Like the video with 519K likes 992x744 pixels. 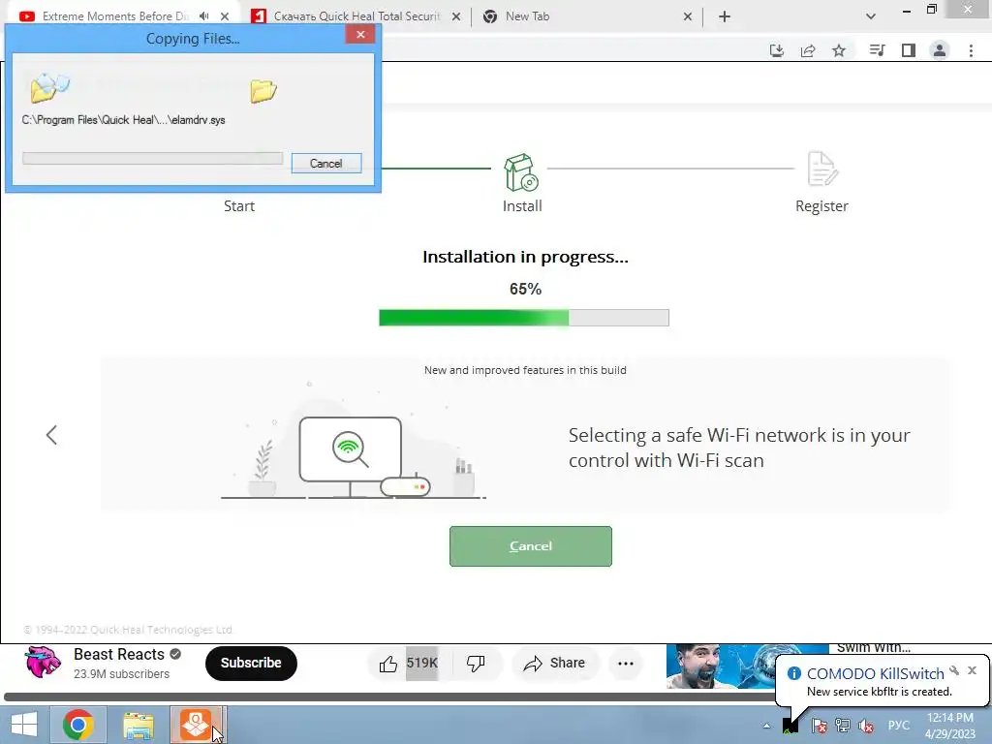[x=409, y=663]
